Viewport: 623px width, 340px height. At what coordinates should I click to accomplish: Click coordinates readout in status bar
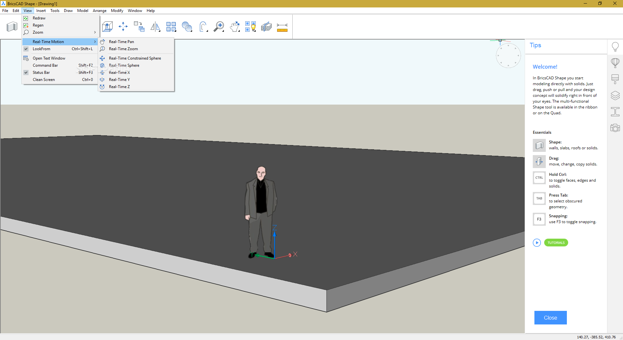(x=596, y=337)
